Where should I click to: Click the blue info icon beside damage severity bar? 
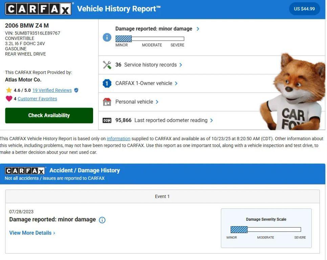click(107, 37)
